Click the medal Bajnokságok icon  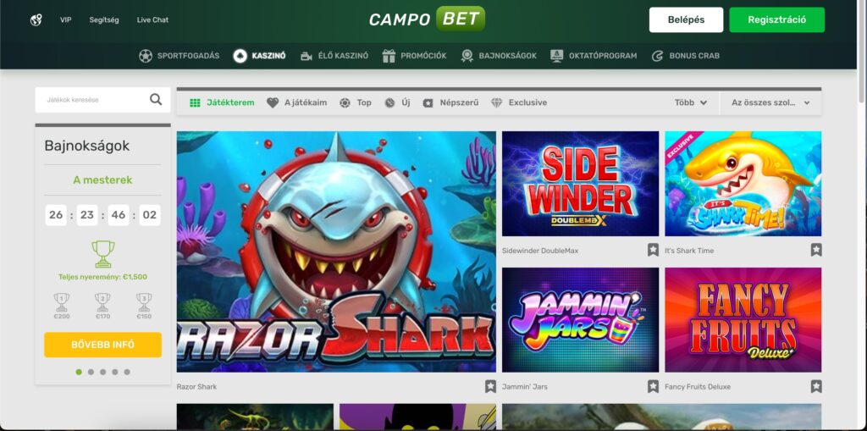tap(467, 56)
